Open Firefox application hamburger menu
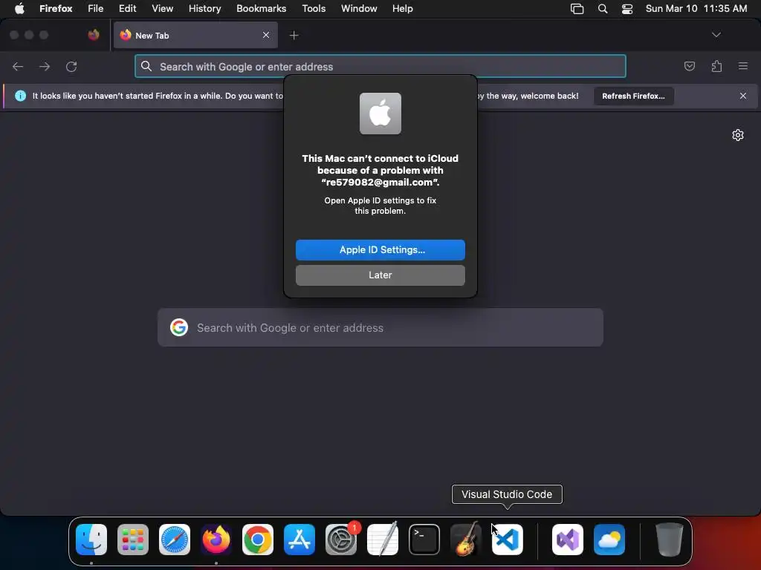761x570 pixels. tap(743, 66)
